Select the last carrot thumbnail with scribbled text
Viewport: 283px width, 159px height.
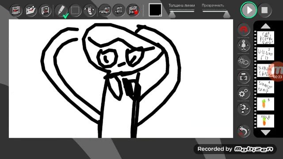click(265, 121)
